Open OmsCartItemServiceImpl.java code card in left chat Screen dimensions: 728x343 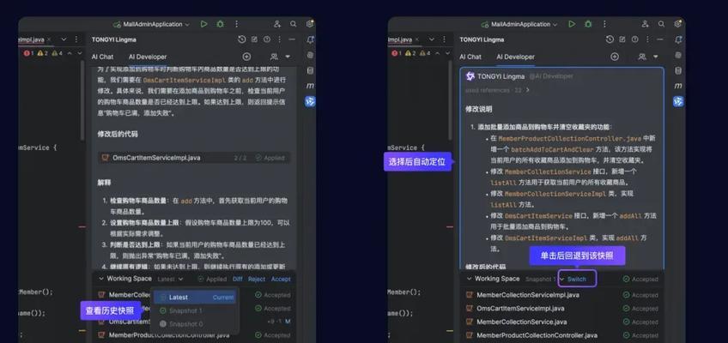(x=194, y=158)
